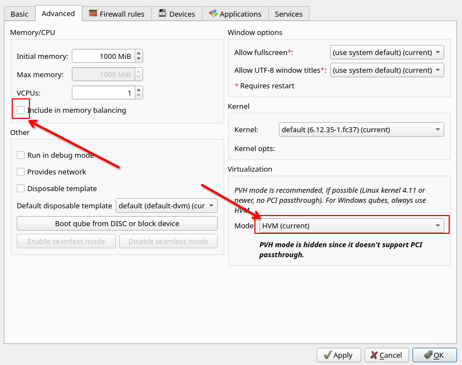Select the Advanced tab
The image size is (462, 365).
58,13
